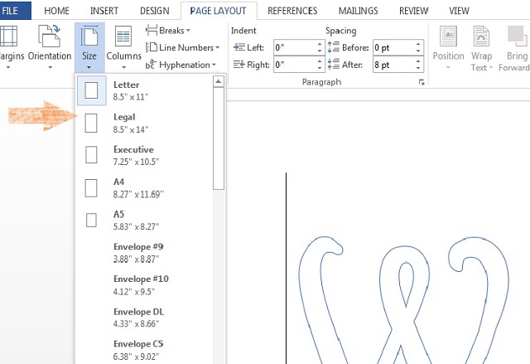The width and height of the screenshot is (530, 364).
Task: Select Envelope #10 size
Action: (145, 285)
